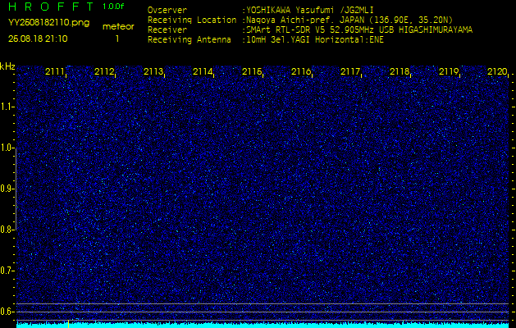Image resolution: width=516 pixels, height=328 pixels.
Task: Select receiver text SMArt RTL-SDR V5 52.905MHz
Action: click(x=311, y=30)
